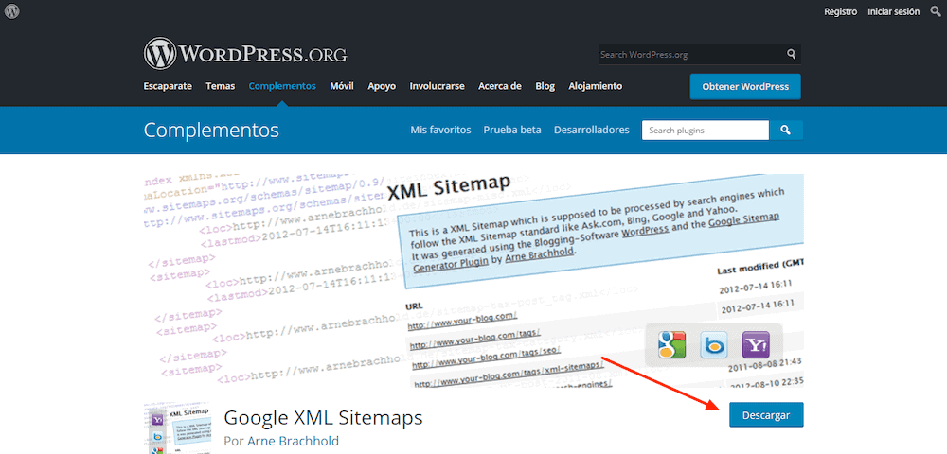Click the WordPress.org header logo
The image size is (947, 454).
(x=245, y=54)
